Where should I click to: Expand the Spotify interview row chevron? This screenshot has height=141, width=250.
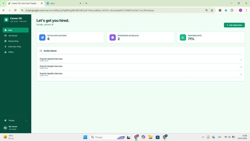click(241, 74)
